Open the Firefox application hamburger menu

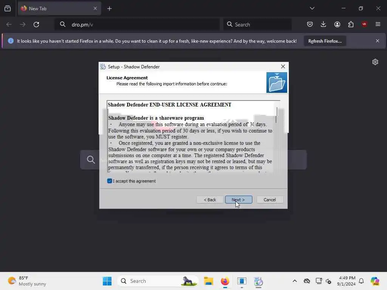click(x=378, y=24)
